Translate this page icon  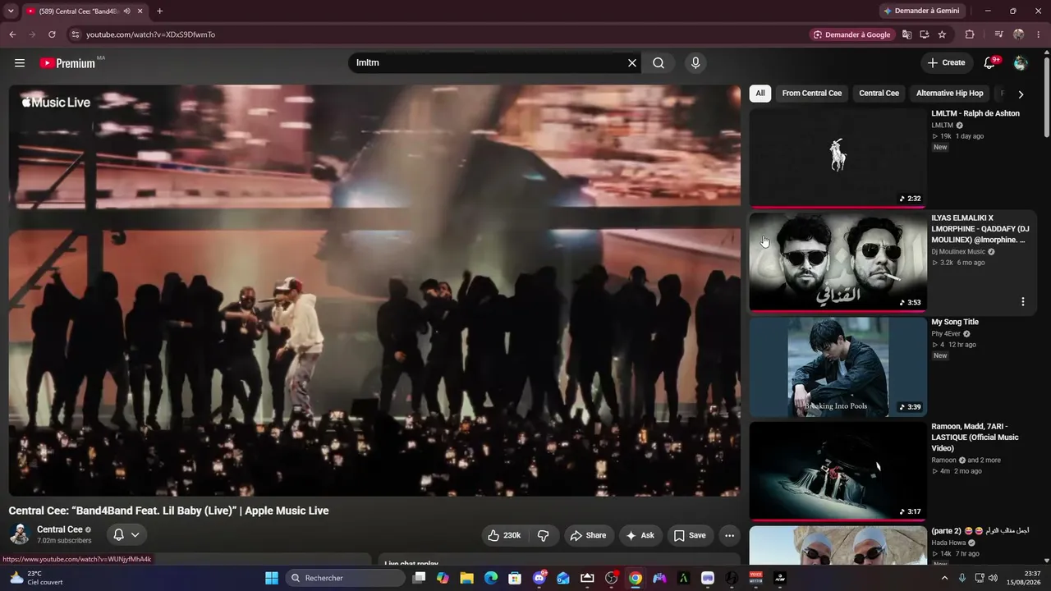(906, 34)
